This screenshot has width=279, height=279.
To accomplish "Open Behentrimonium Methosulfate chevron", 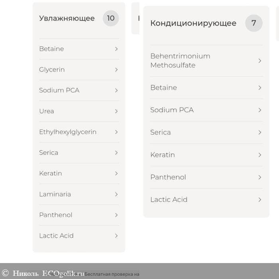I will click(260, 61).
